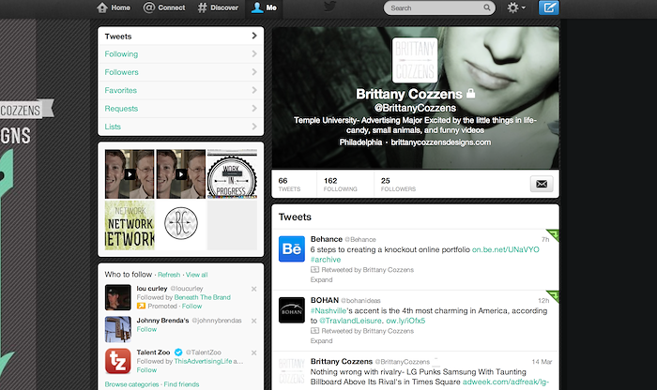Dismiss the Johnny Brenda's suggestion
The width and height of the screenshot is (657, 390).
click(x=254, y=321)
